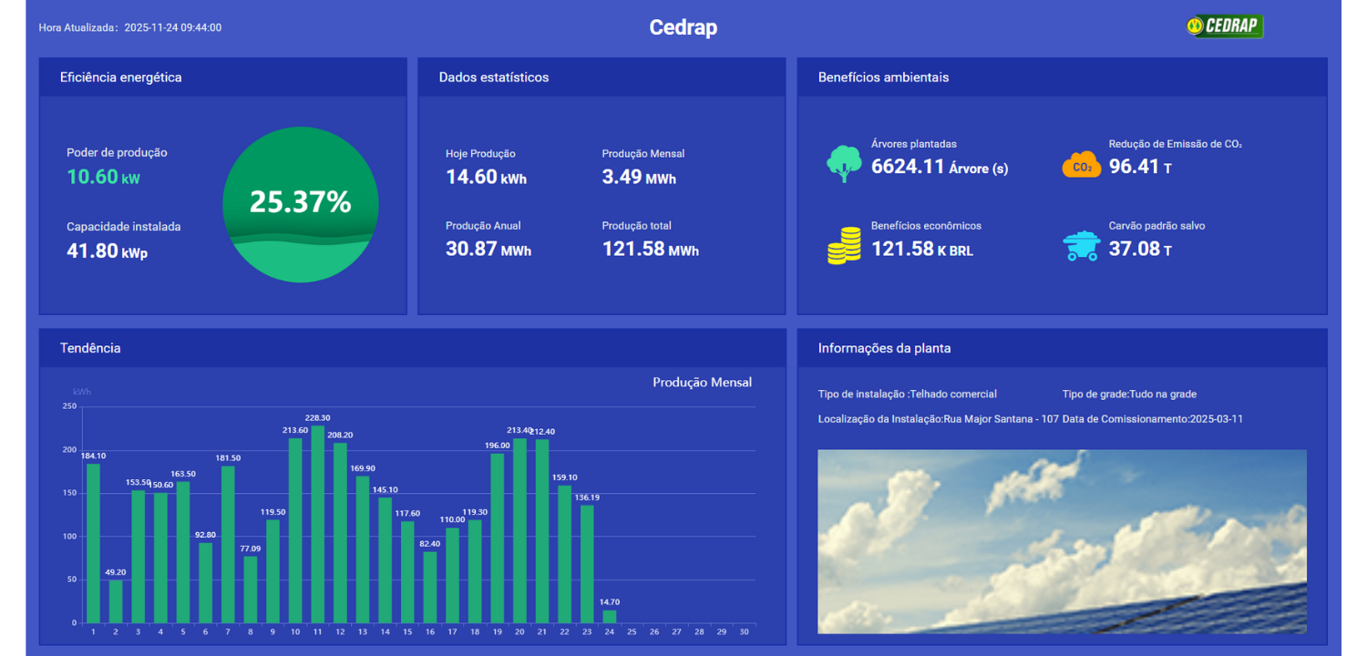Select the day 2 bar showing 49.20
This screenshot has width=1367, height=656.
coord(116,601)
